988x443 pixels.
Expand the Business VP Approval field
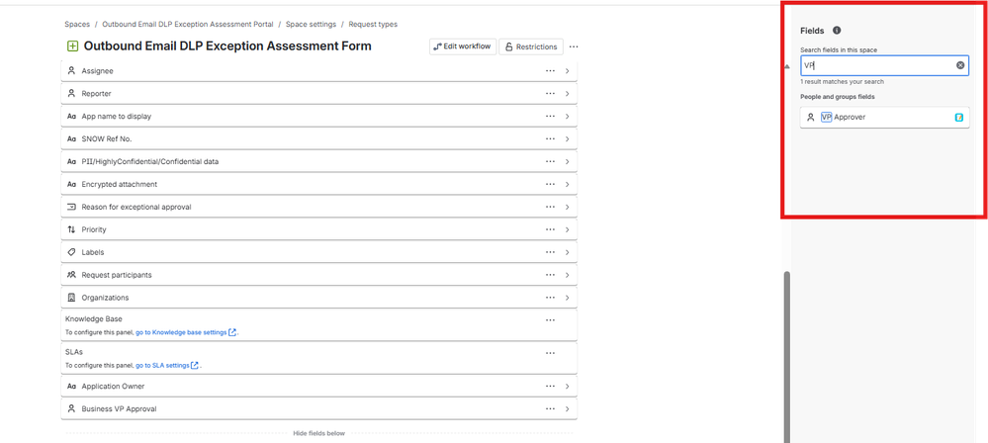coord(318,409)
